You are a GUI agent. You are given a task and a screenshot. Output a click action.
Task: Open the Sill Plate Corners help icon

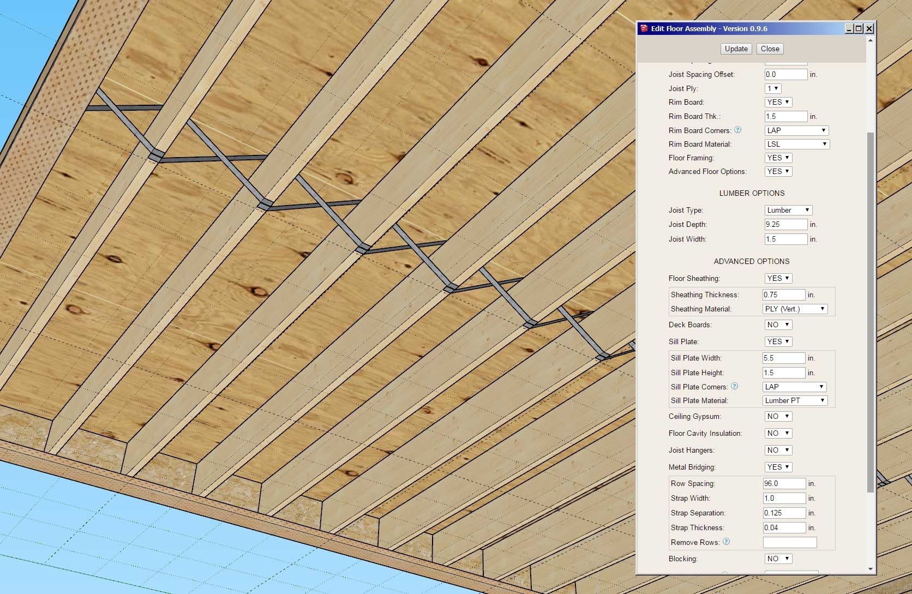[734, 386]
